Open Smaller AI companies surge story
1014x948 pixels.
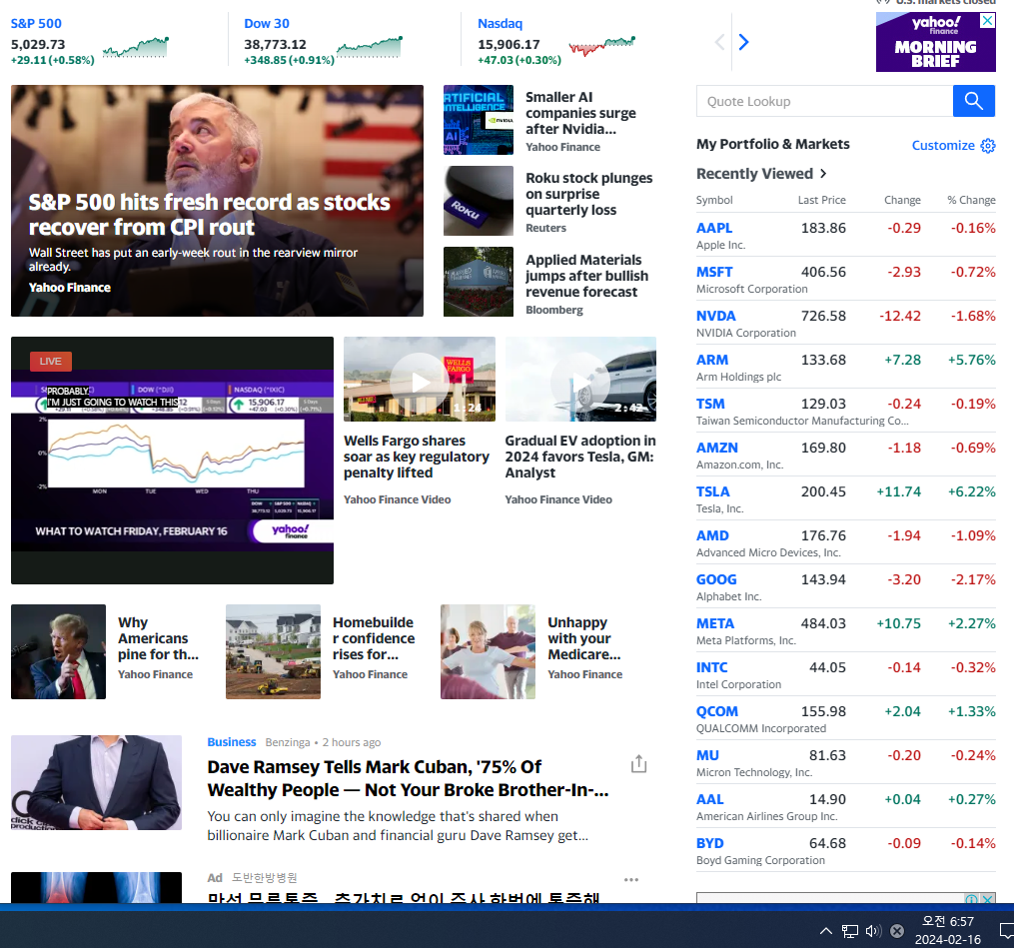tap(580, 113)
